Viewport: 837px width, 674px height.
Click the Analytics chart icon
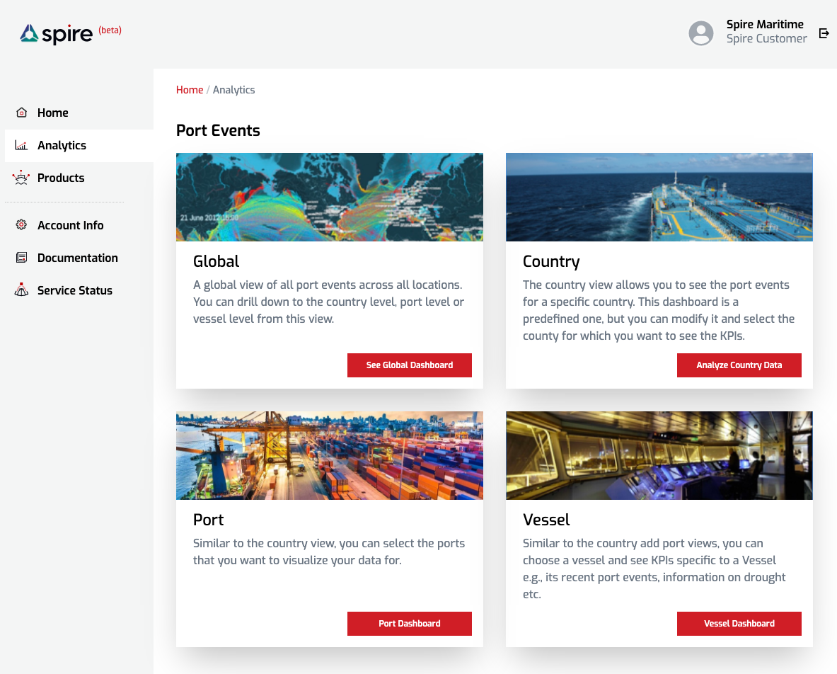click(21, 145)
